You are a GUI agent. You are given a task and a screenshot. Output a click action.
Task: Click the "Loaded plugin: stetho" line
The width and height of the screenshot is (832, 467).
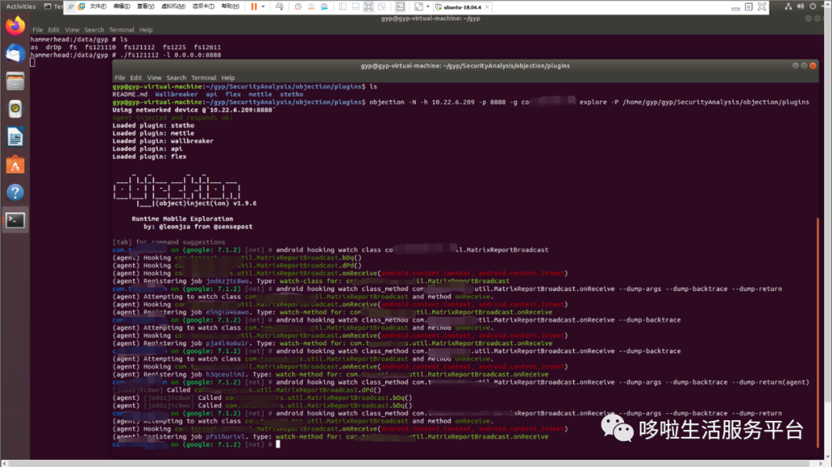click(153, 125)
